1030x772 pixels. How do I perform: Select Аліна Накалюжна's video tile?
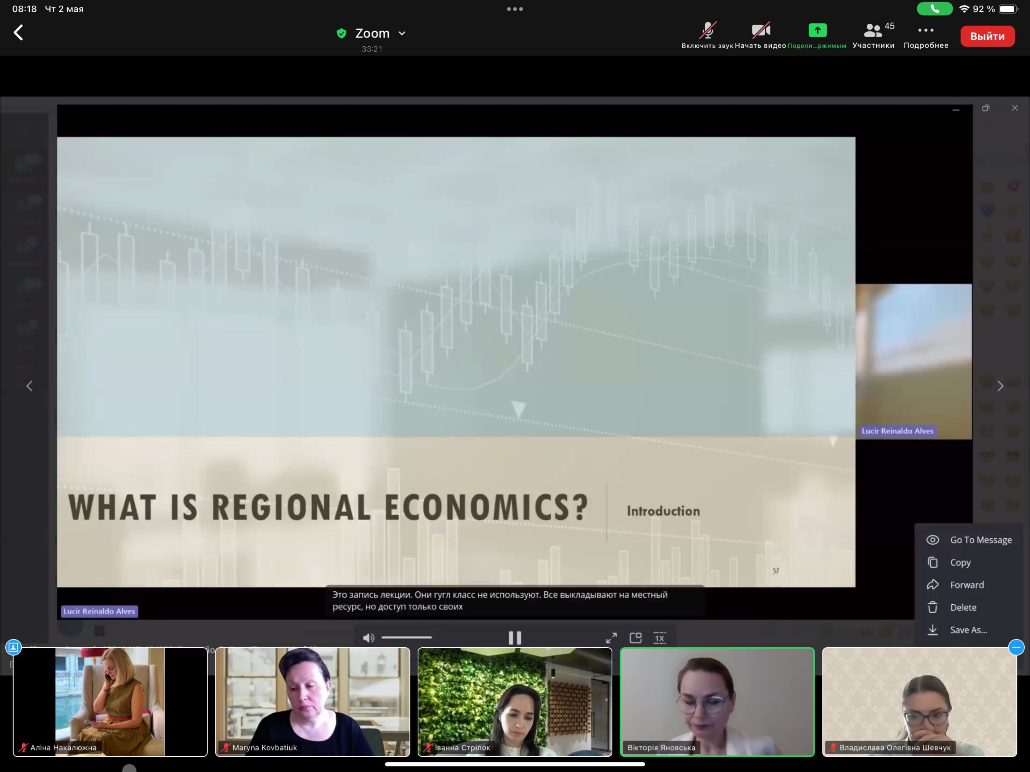pyautogui.click(x=110, y=702)
